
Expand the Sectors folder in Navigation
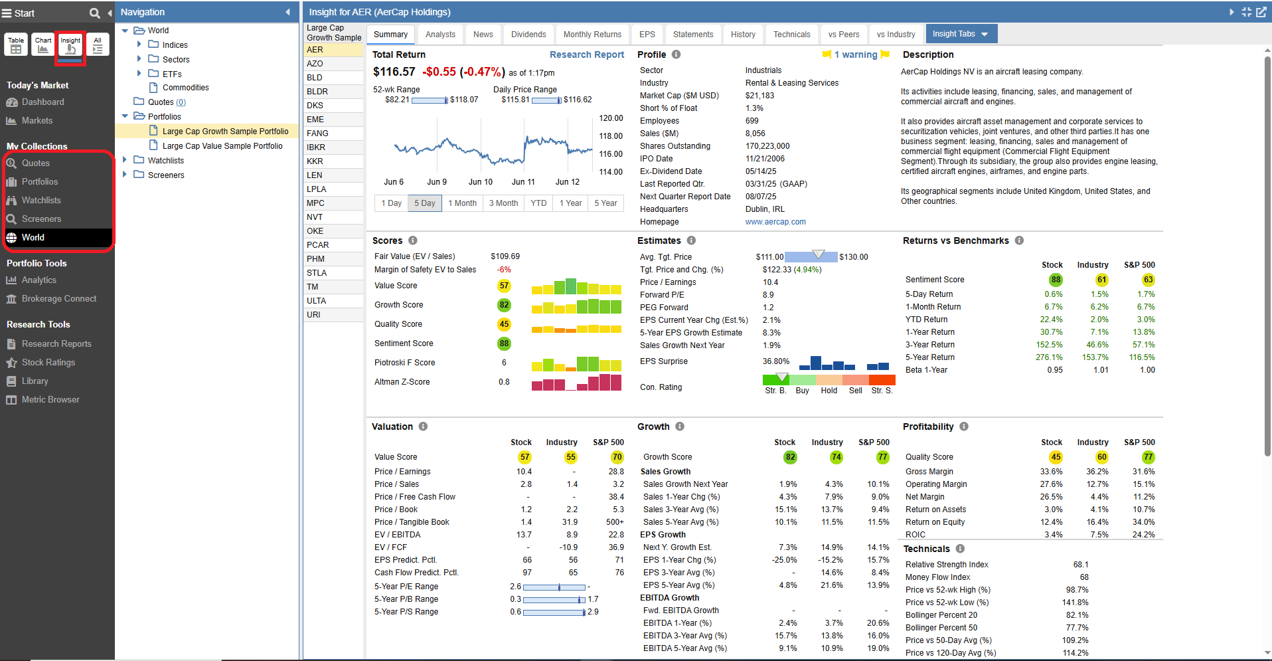tap(139, 59)
